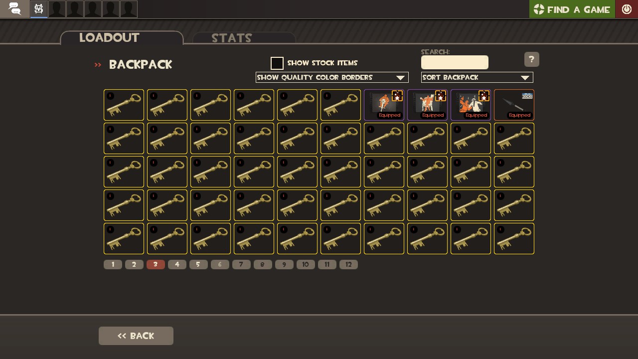Click the red power quit icon
The image size is (638, 359).
pyautogui.click(x=627, y=9)
